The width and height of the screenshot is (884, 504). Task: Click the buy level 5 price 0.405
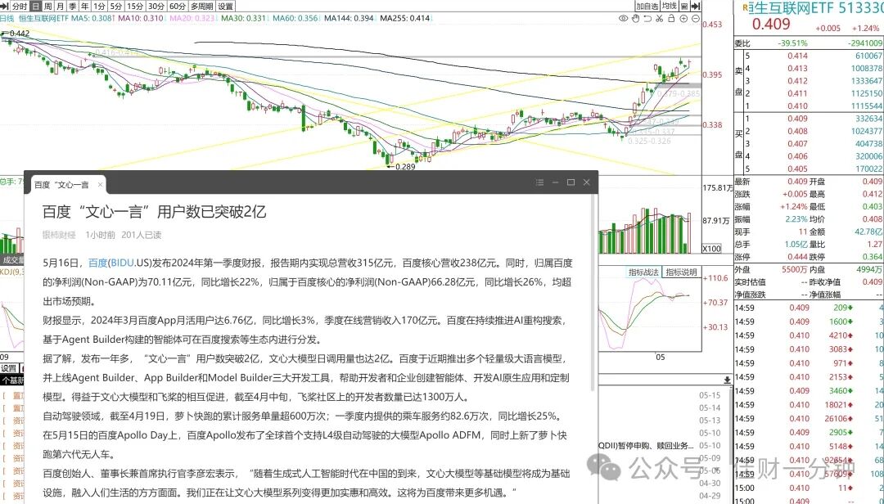point(797,169)
